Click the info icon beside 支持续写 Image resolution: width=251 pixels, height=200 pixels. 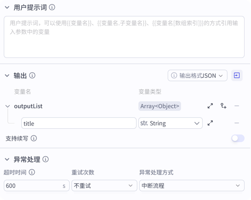tap(34, 138)
